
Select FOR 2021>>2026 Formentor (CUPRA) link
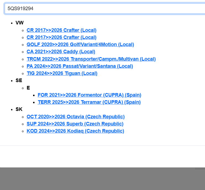(x=89, y=95)
